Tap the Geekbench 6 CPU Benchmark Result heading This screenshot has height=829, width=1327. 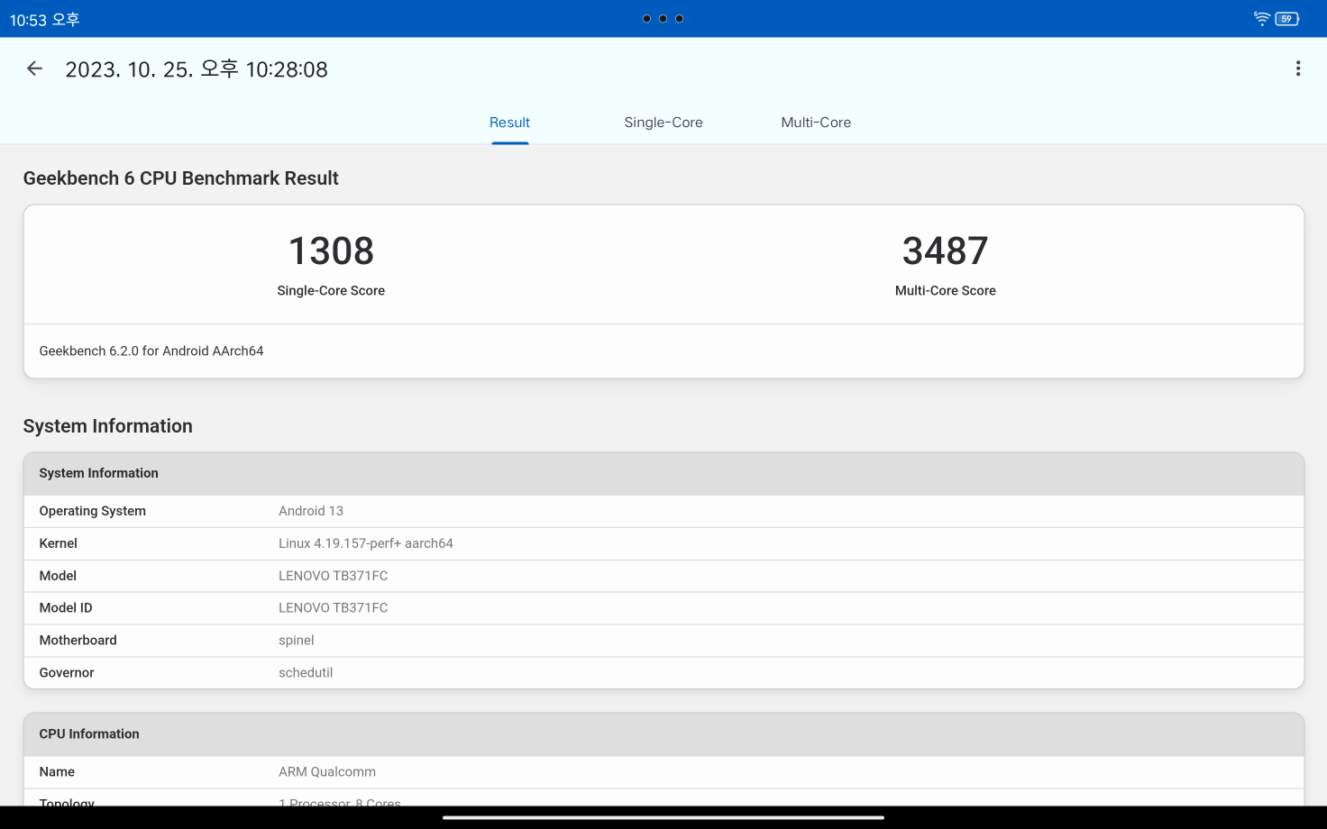point(181,178)
